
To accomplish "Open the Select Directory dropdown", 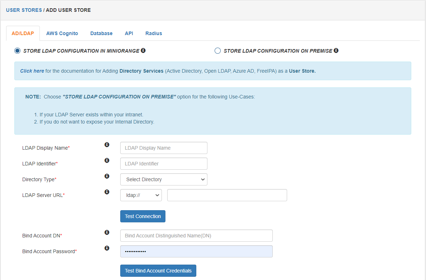I will 164,179.
